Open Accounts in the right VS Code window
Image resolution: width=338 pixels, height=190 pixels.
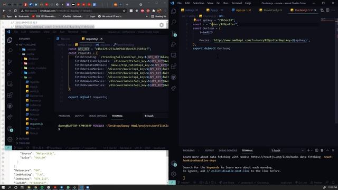(x=174, y=163)
